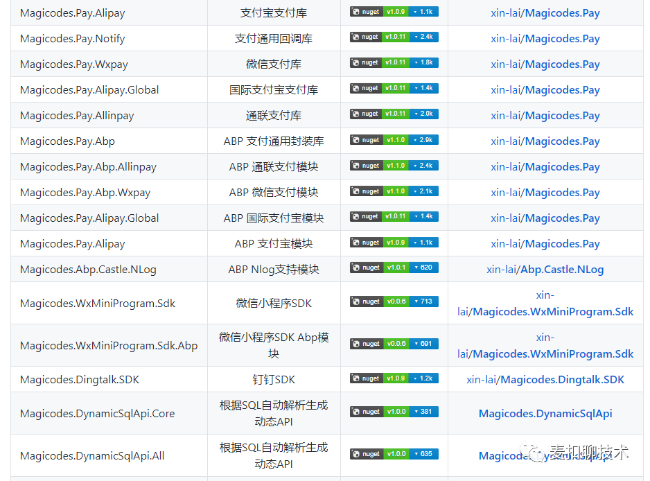Open the nuget badge in the ABP 支付通用封装库 row
The image size is (650, 481).
click(394, 140)
